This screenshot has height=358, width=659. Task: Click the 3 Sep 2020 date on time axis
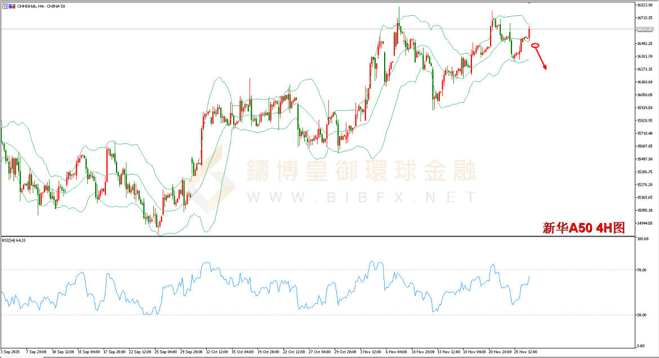11,352
